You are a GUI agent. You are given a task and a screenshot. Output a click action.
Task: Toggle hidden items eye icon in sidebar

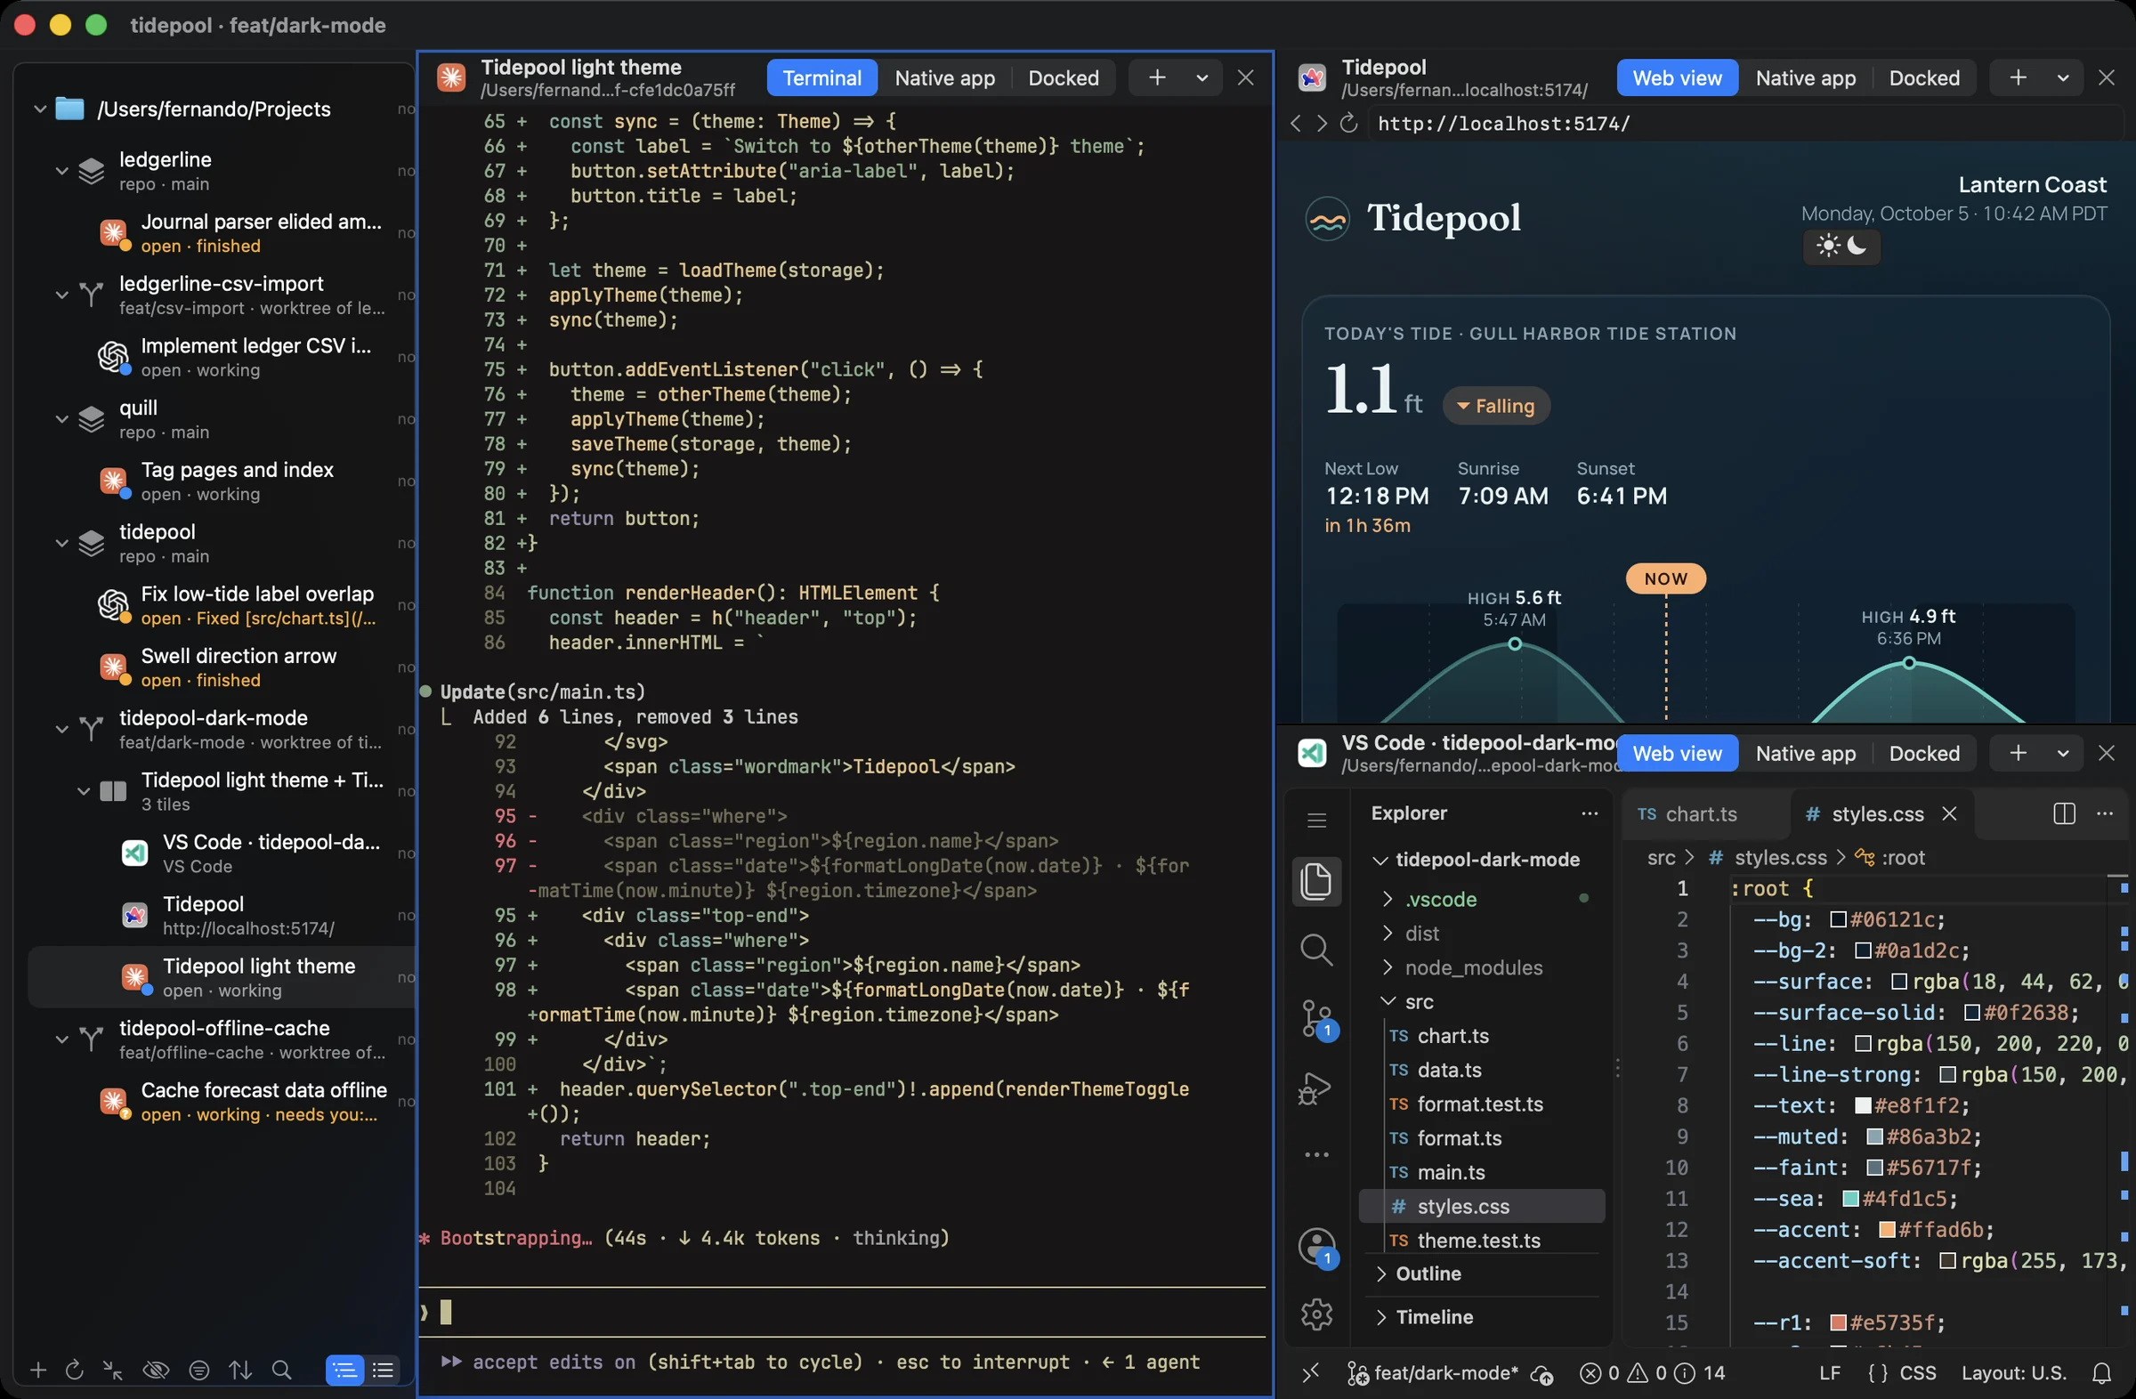[x=156, y=1371]
